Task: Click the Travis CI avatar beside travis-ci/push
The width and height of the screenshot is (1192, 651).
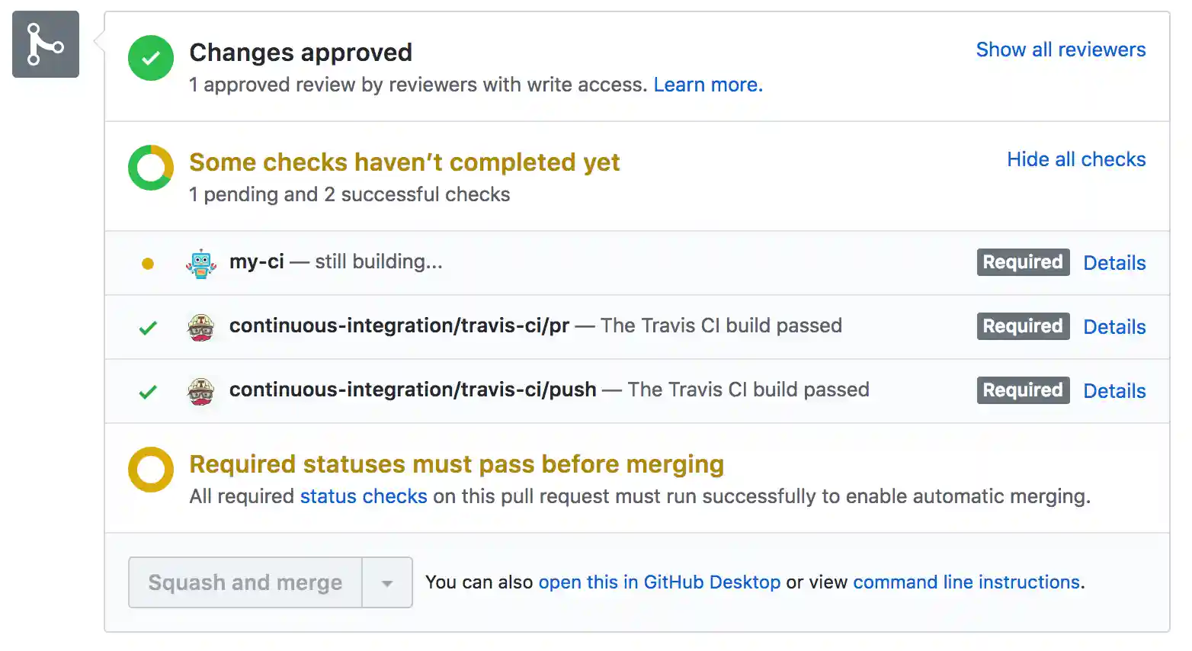Action: (x=200, y=390)
